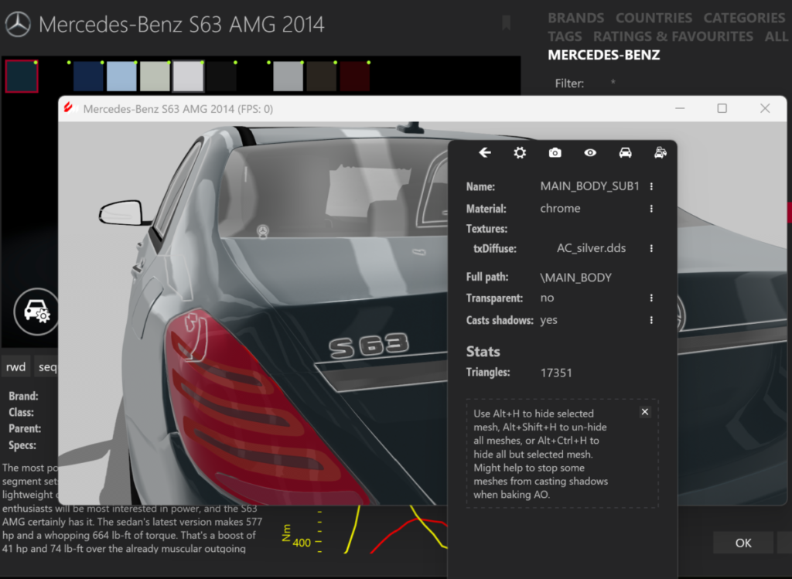Open the options menu for txDiffuse AC_silver.dds
Screen dimensions: 792x579
pyautogui.click(x=651, y=248)
